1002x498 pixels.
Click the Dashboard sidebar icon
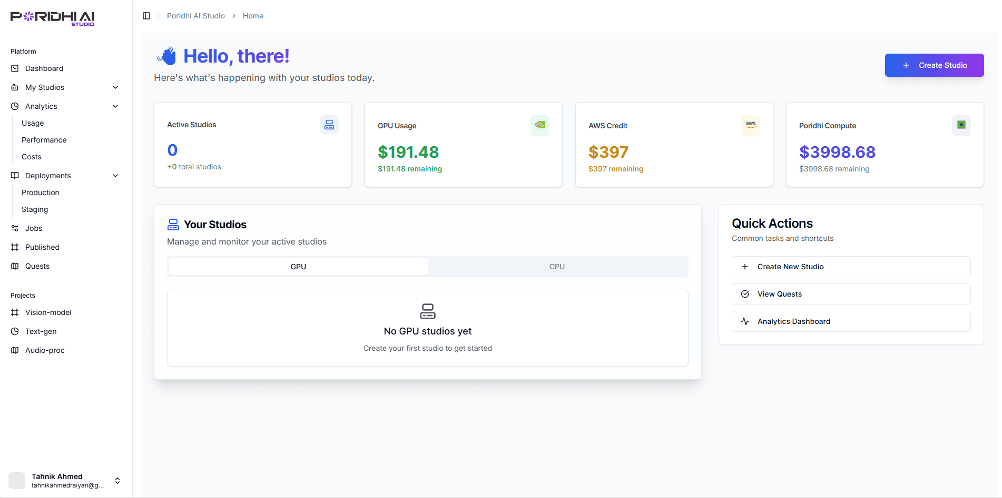point(15,68)
